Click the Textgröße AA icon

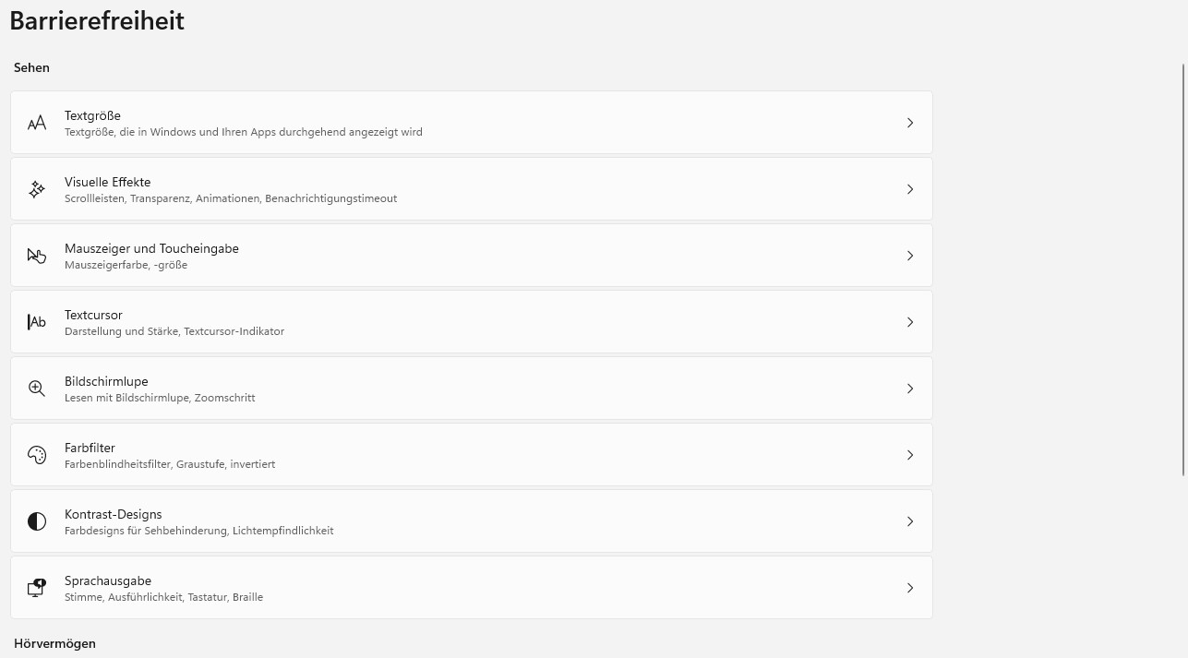tap(37, 123)
